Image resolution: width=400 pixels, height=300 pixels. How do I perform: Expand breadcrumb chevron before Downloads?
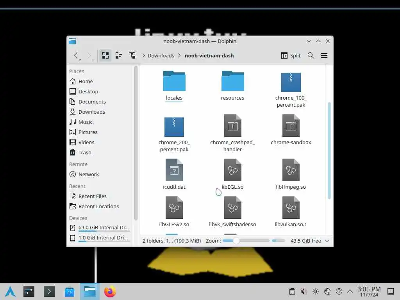tap(144, 55)
